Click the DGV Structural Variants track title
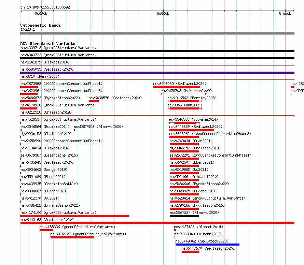The width and height of the screenshot is (304, 265). click(x=48, y=44)
